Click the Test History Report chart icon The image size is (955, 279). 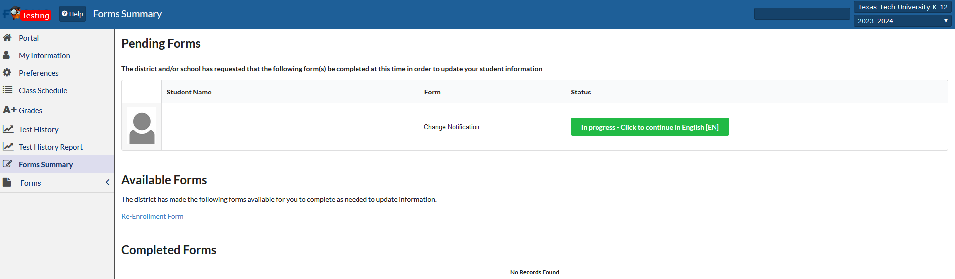click(8, 147)
